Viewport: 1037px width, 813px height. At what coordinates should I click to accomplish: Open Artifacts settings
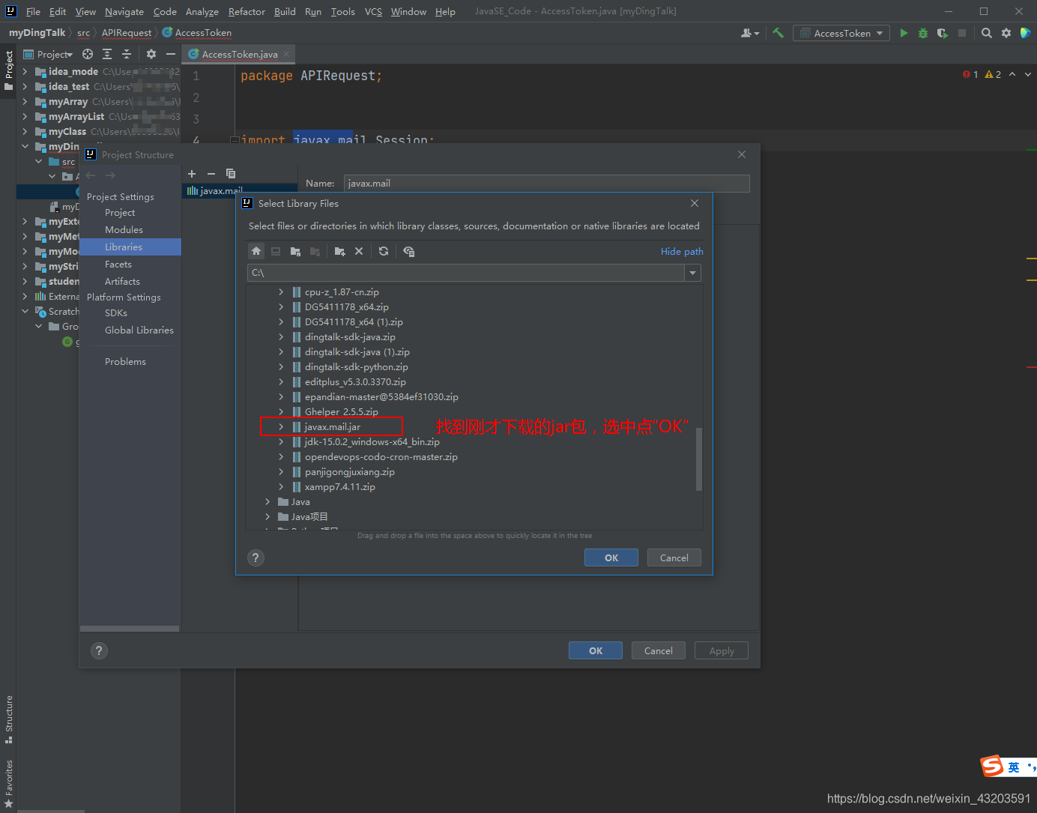tap(122, 282)
